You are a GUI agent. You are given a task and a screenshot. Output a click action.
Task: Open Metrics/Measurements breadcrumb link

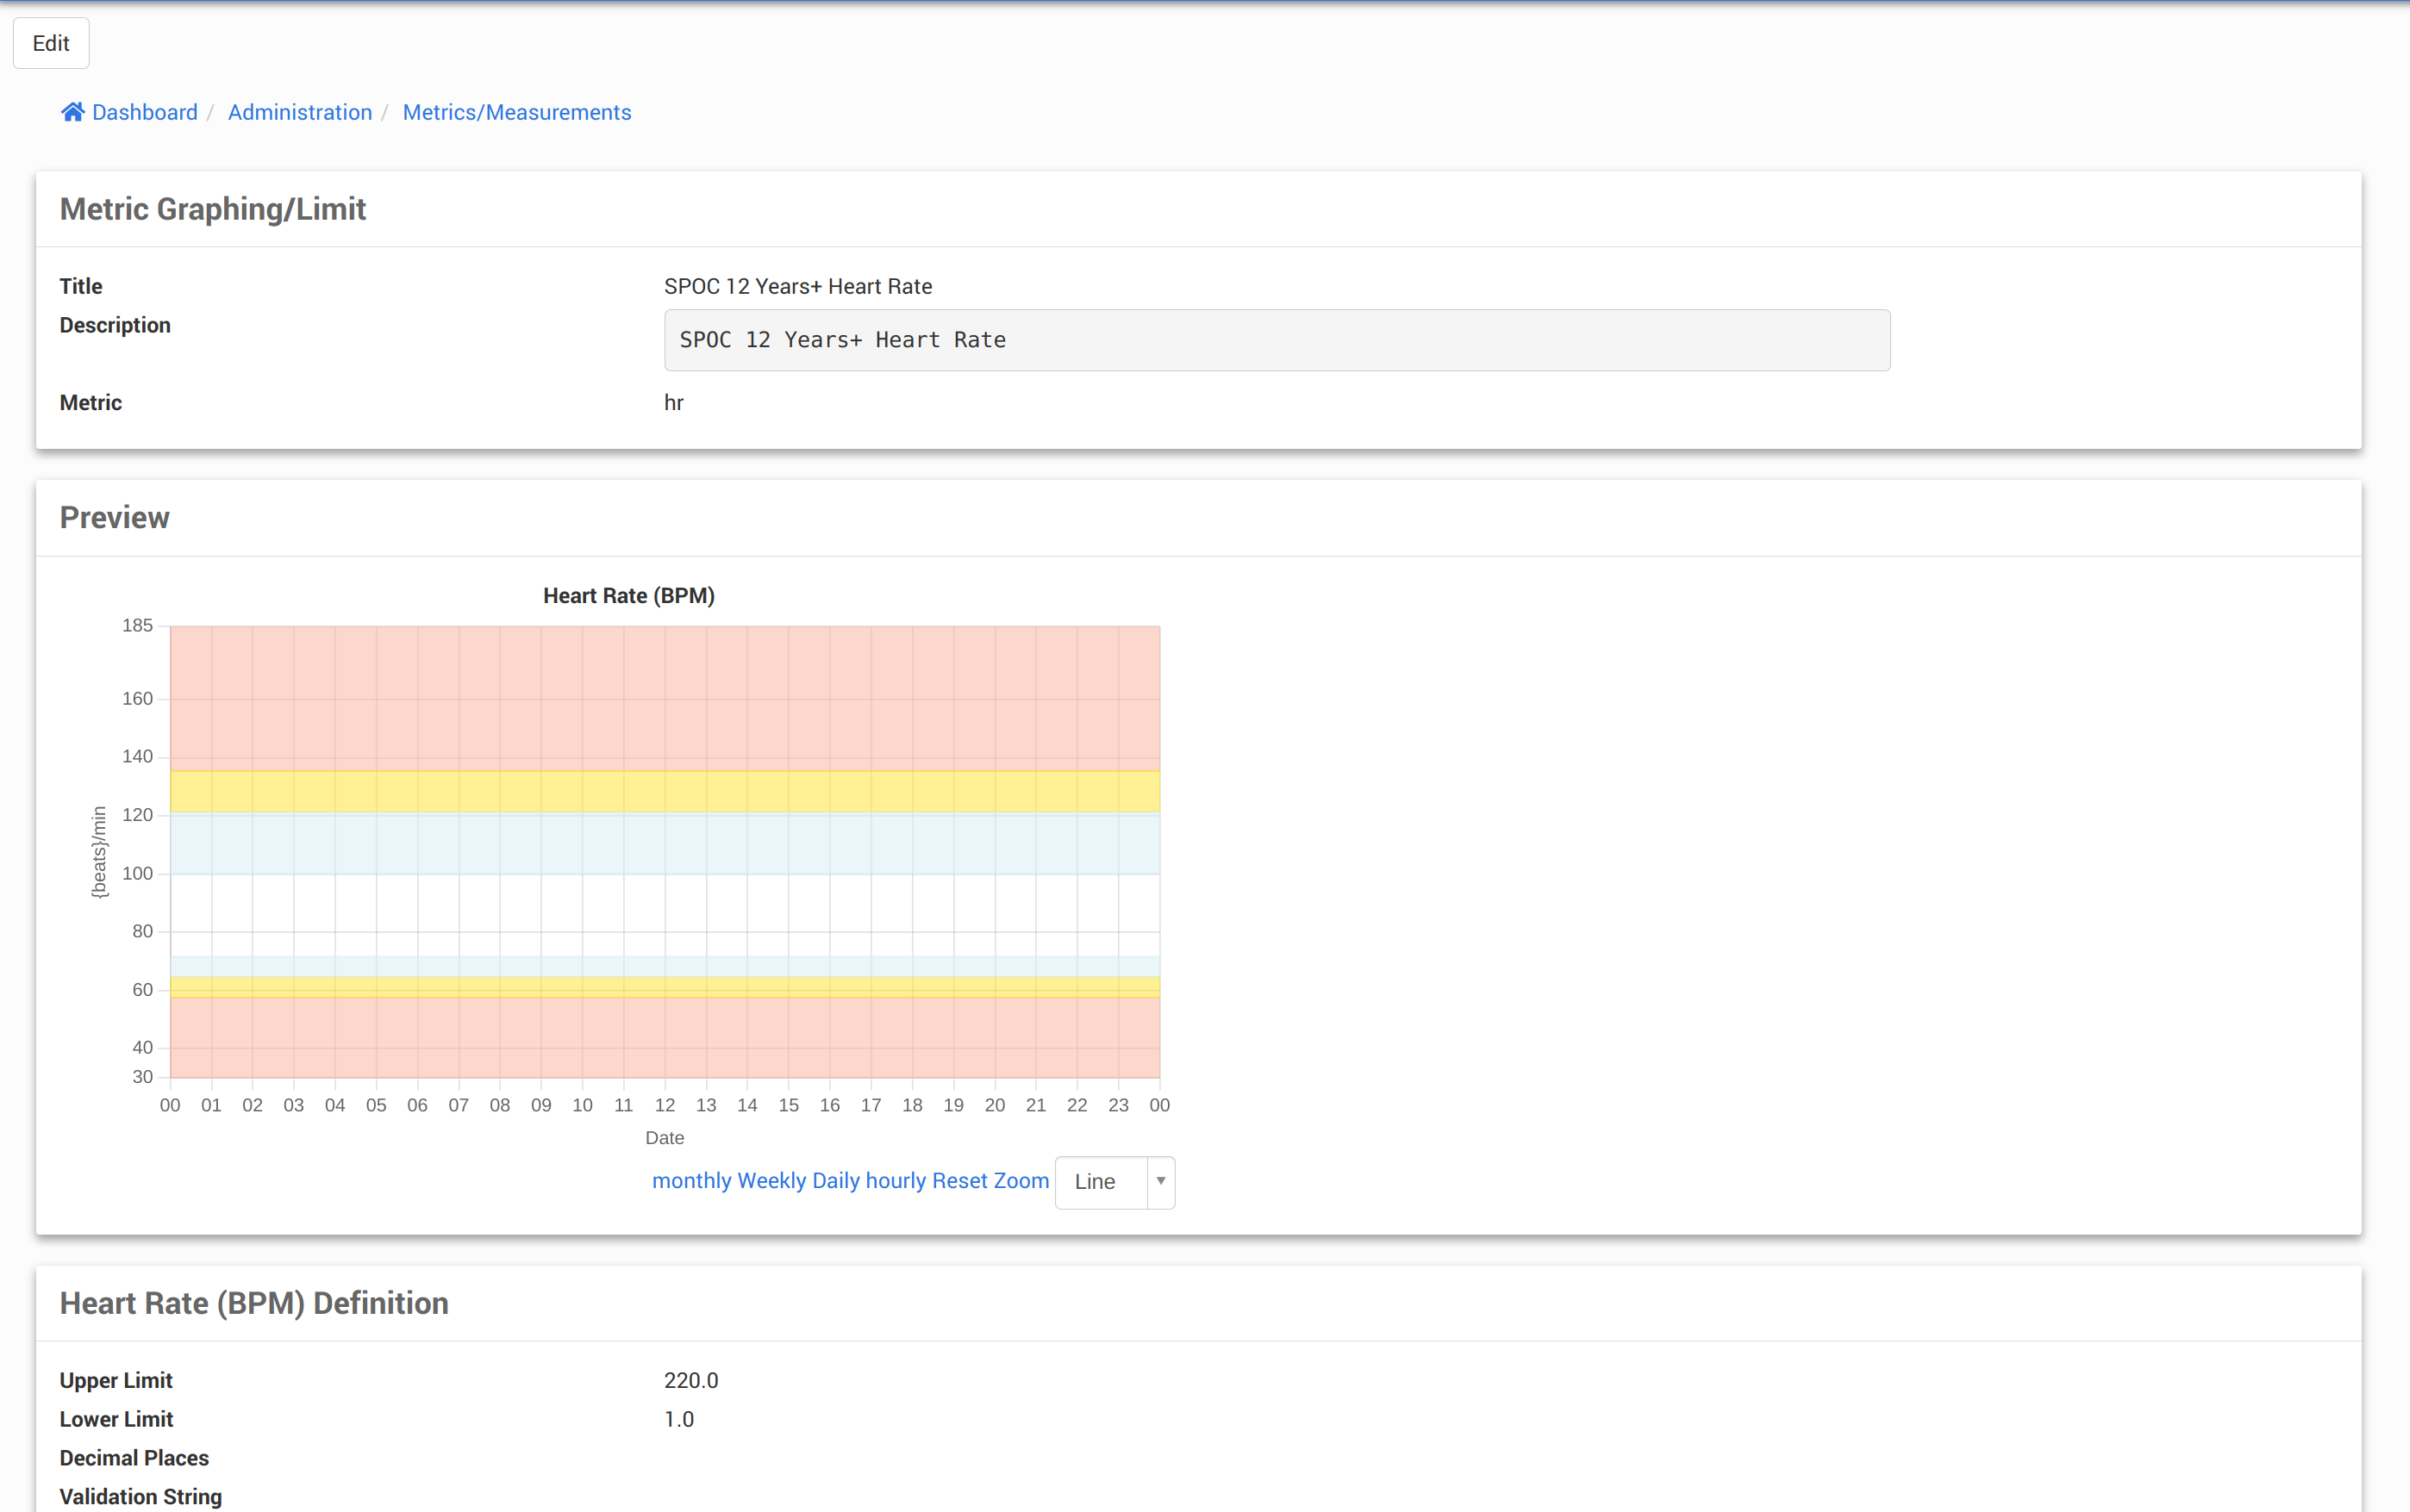point(516,112)
